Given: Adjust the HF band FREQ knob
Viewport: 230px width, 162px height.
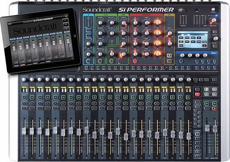Looking at the screenshot, I should (x=146, y=23).
